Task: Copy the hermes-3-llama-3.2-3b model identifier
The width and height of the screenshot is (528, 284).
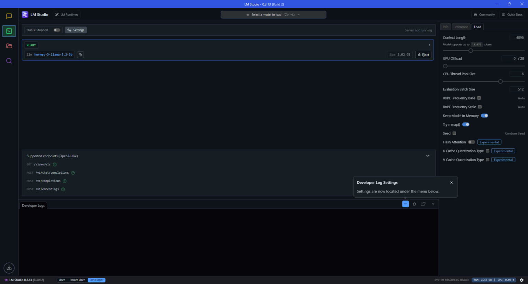Action: 80,55
